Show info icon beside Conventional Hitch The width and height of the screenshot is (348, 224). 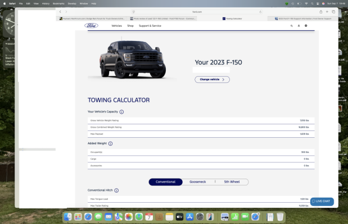tap(116, 190)
